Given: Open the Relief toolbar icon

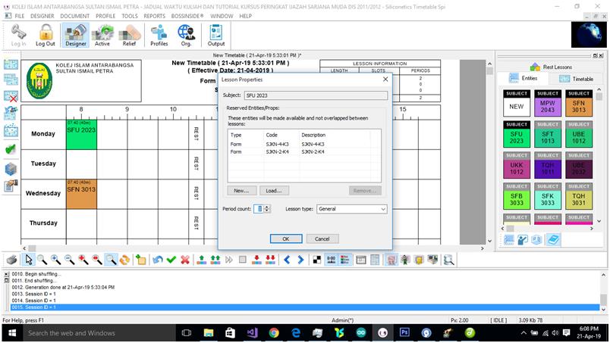Looking at the screenshot, I should [x=129, y=35].
